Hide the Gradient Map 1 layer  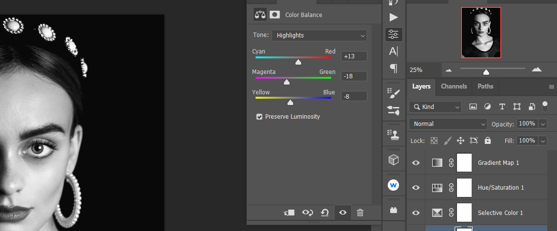pos(416,162)
